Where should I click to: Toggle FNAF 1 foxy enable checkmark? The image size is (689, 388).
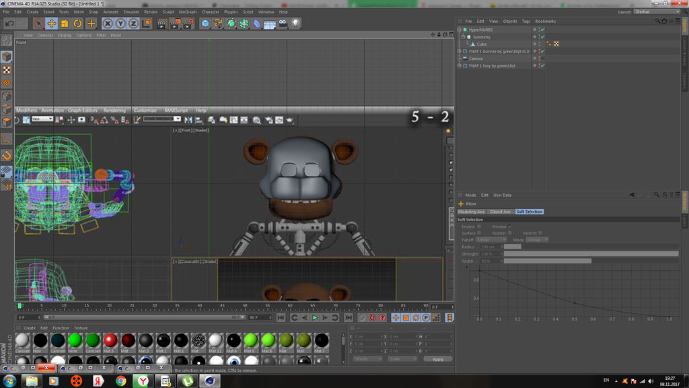[543, 65]
